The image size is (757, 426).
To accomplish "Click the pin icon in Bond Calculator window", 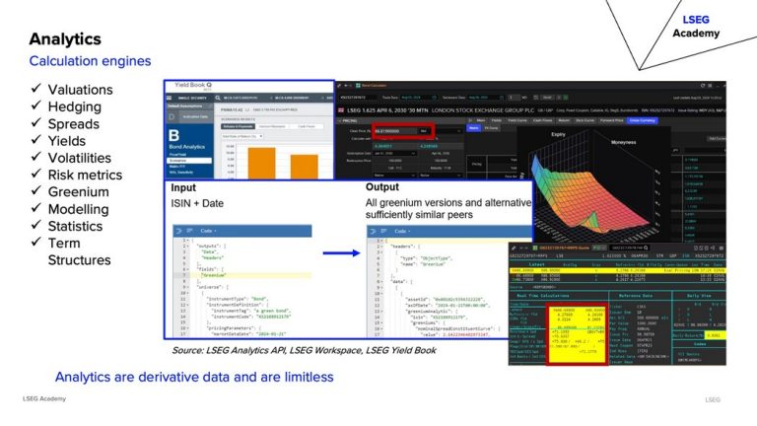I will (339, 86).
